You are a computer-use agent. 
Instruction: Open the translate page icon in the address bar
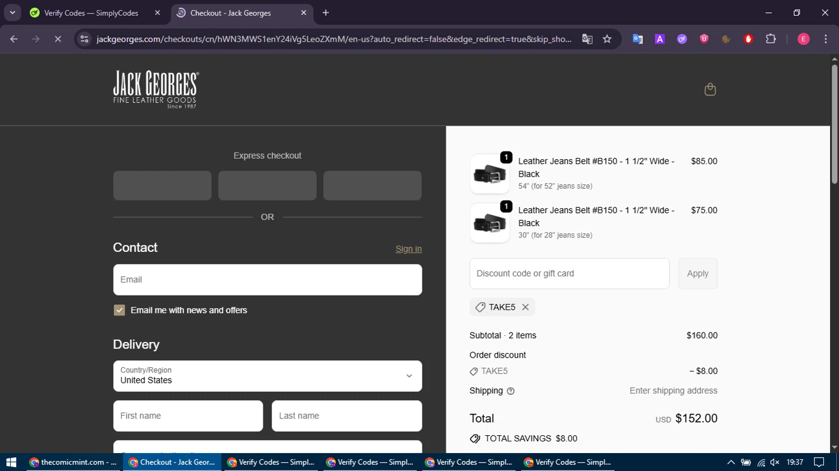[587, 39]
